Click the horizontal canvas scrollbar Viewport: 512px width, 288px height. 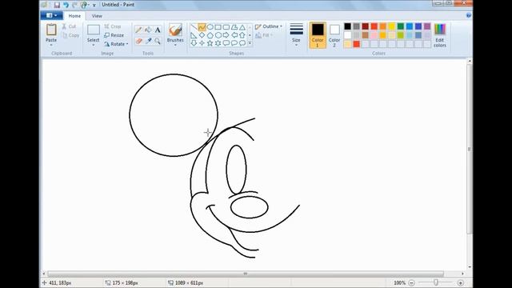(246, 274)
